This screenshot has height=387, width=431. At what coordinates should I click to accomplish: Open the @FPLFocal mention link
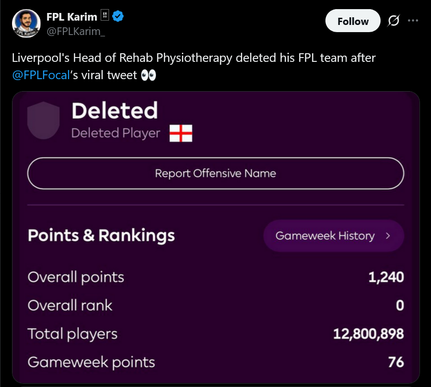pos(41,75)
